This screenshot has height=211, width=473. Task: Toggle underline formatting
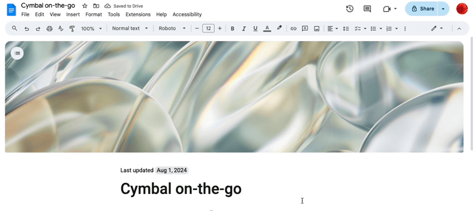click(255, 28)
